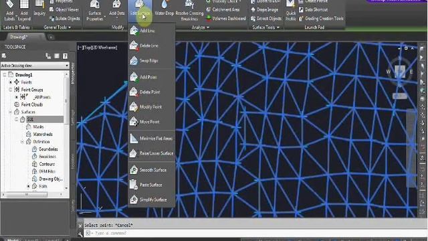Click the Drape Image tool
The width and height of the screenshot is (428, 241).
coord(265,9)
